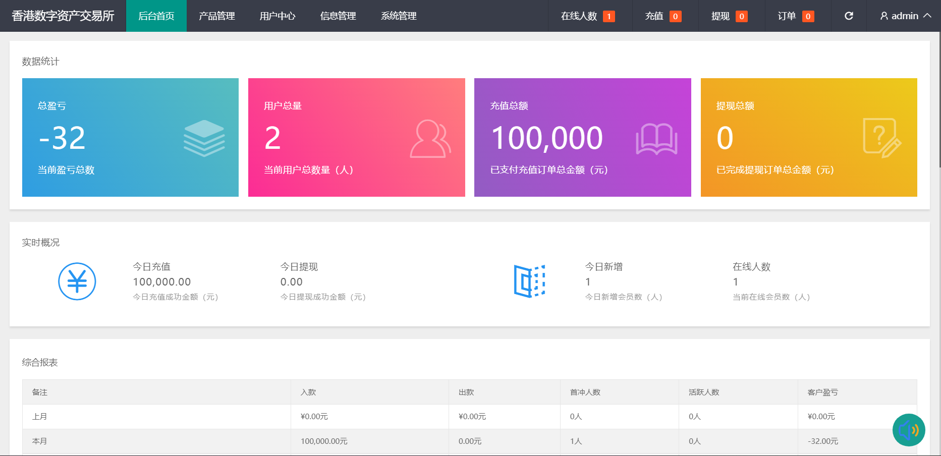Select the 上月 row label

(40, 417)
